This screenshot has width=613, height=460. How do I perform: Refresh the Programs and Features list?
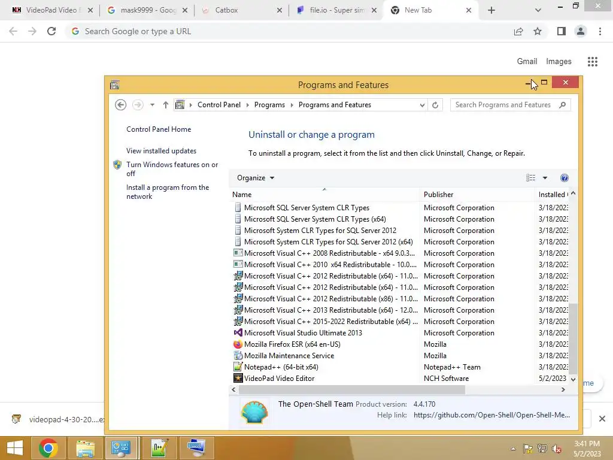coord(435,105)
